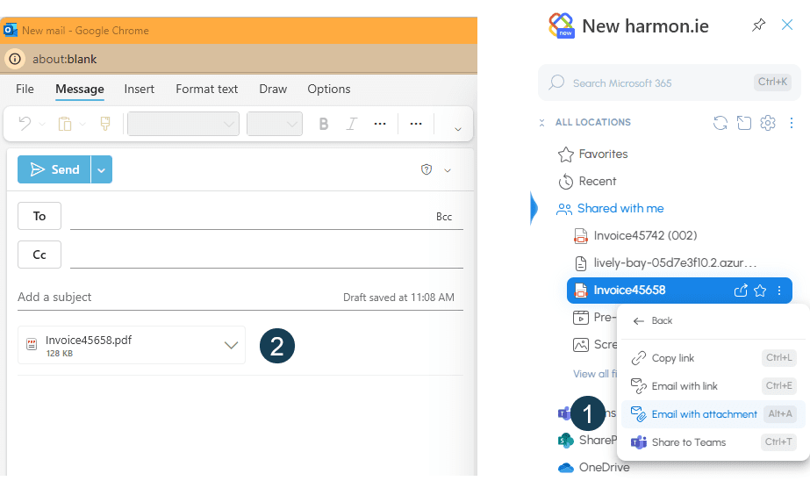810x488 pixels.
Task: Expand dropdown next to shield icon
Action: pyautogui.click(x=448, y=170)
